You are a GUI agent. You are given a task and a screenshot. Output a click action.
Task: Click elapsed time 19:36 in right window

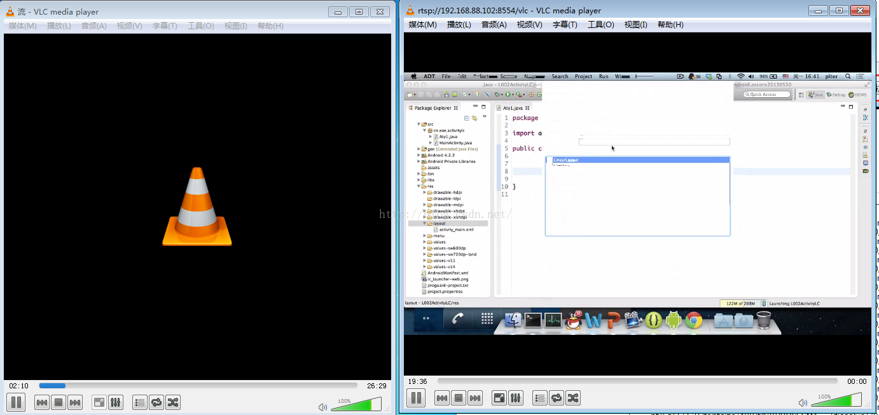pos(418,381)
